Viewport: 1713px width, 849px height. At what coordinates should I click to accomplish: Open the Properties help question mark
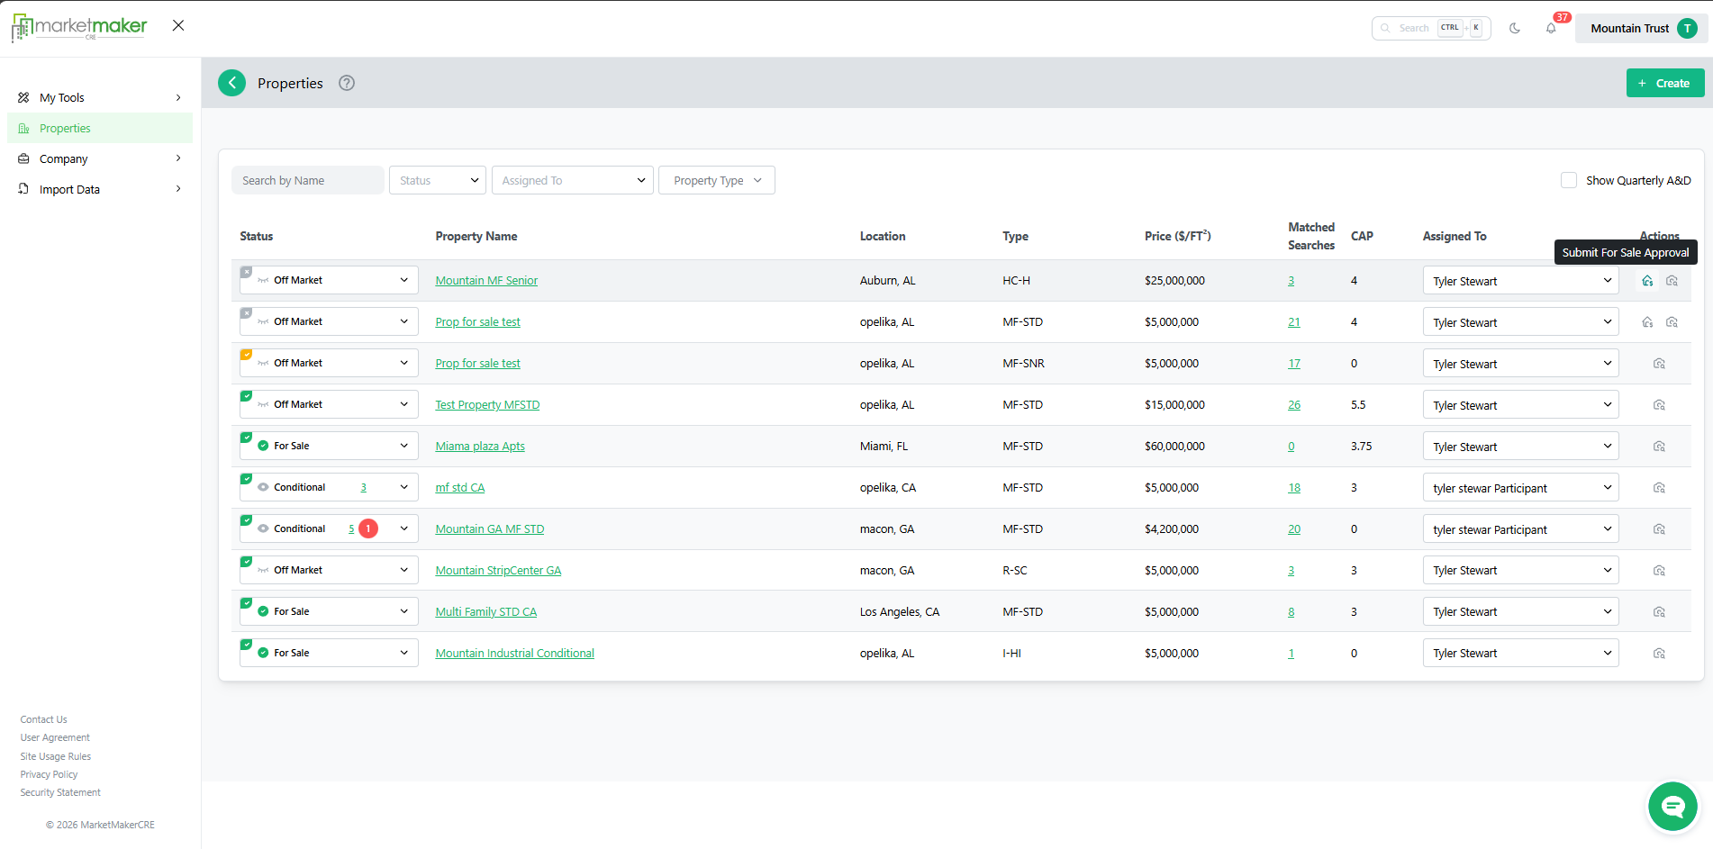point(347,83)
